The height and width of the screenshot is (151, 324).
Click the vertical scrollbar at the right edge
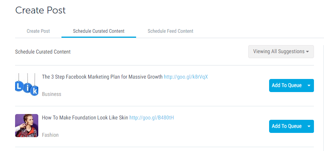point(322,97)
